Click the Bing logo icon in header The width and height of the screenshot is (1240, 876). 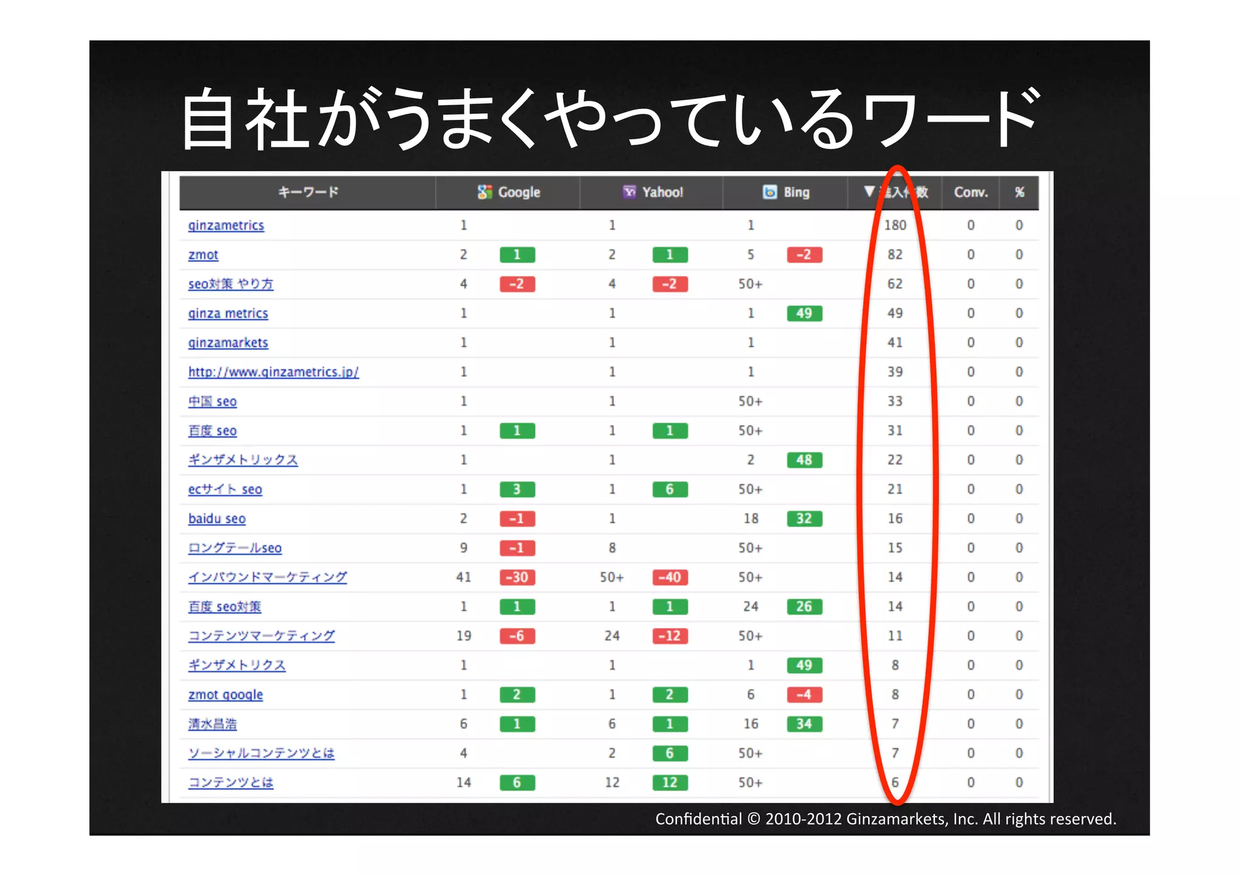click(x=770, y=193)
